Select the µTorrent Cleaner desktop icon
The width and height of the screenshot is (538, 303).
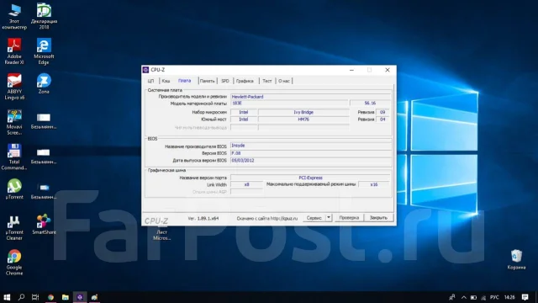pyautogui.click(x=14, y=228)
